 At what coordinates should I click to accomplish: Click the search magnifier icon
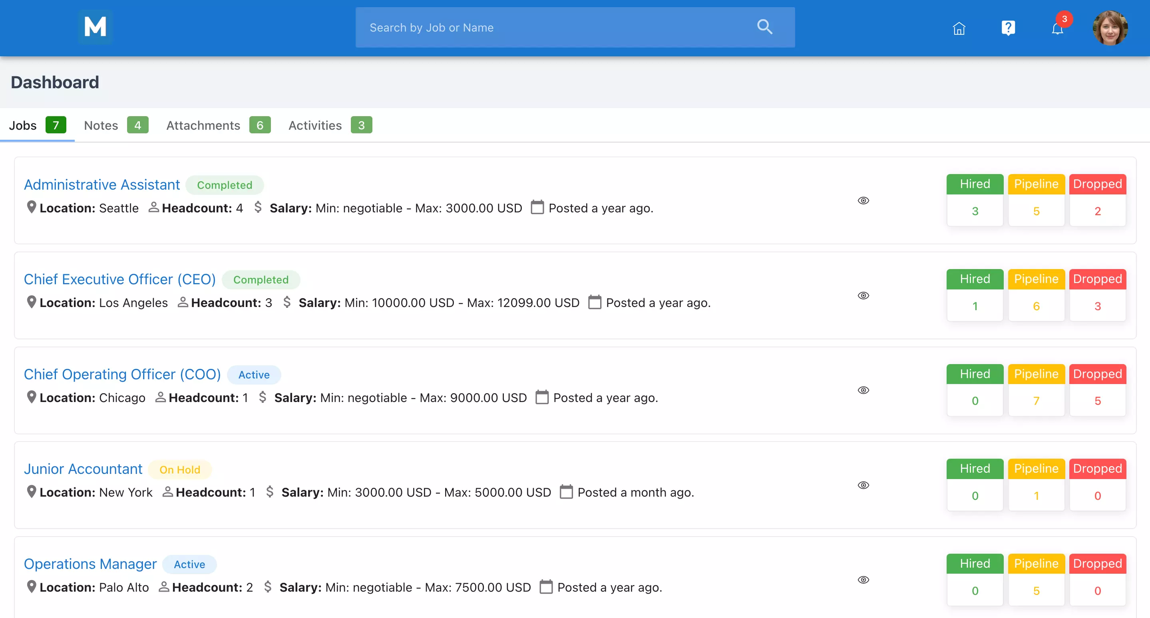(765, 27)
